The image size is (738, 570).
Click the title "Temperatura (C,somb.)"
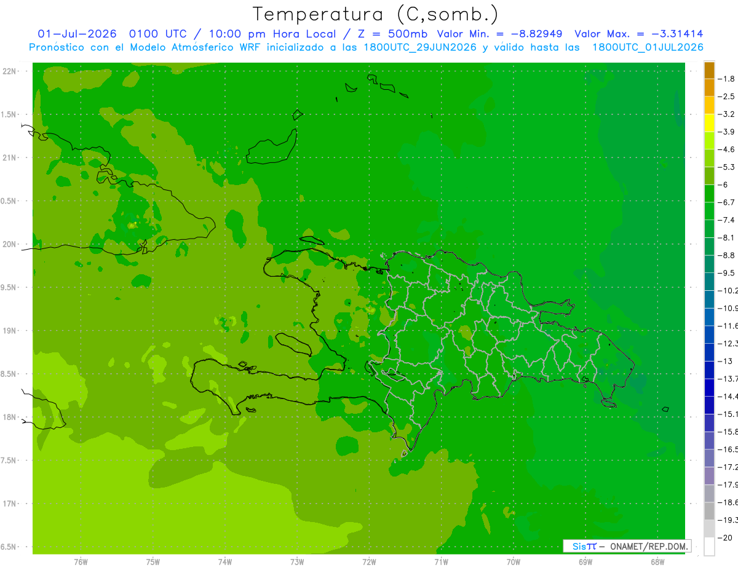coord(376,14)
